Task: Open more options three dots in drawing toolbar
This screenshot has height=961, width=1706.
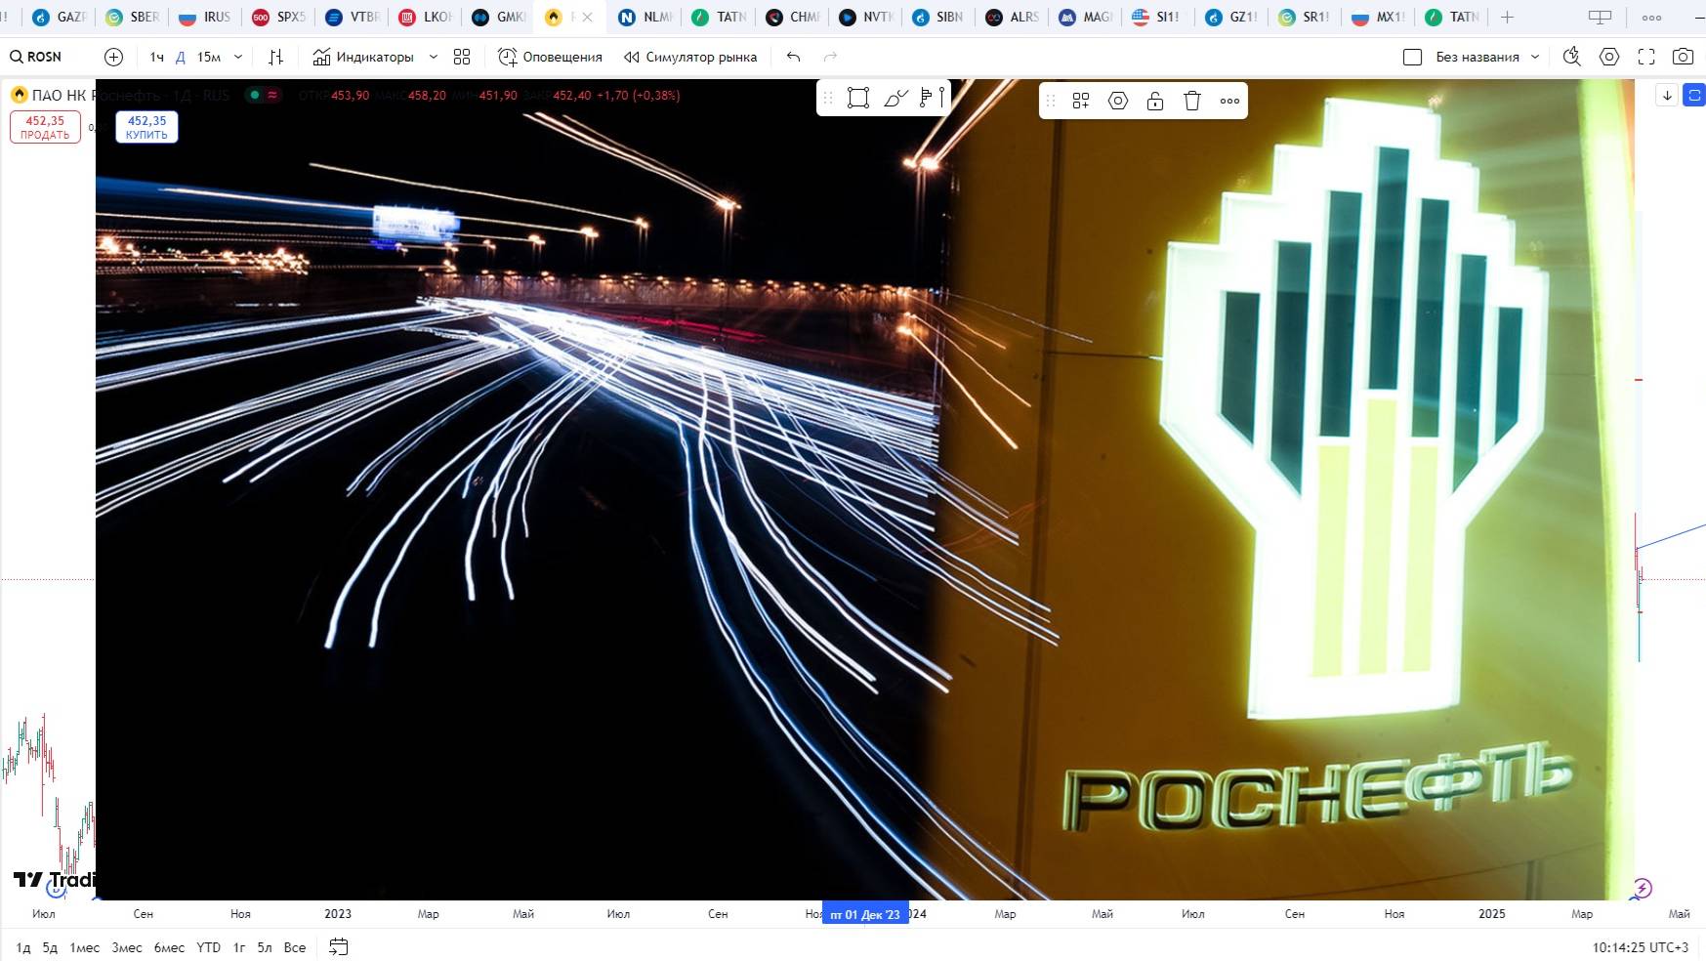Action: click(1229, 101)
